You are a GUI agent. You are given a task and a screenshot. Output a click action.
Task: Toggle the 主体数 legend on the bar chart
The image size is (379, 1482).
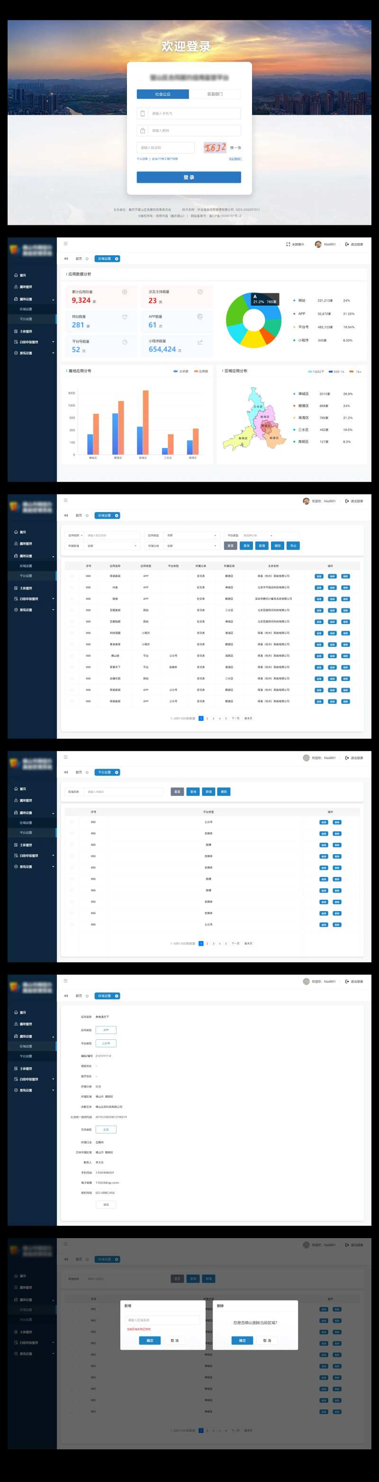[x=181, y=372]
